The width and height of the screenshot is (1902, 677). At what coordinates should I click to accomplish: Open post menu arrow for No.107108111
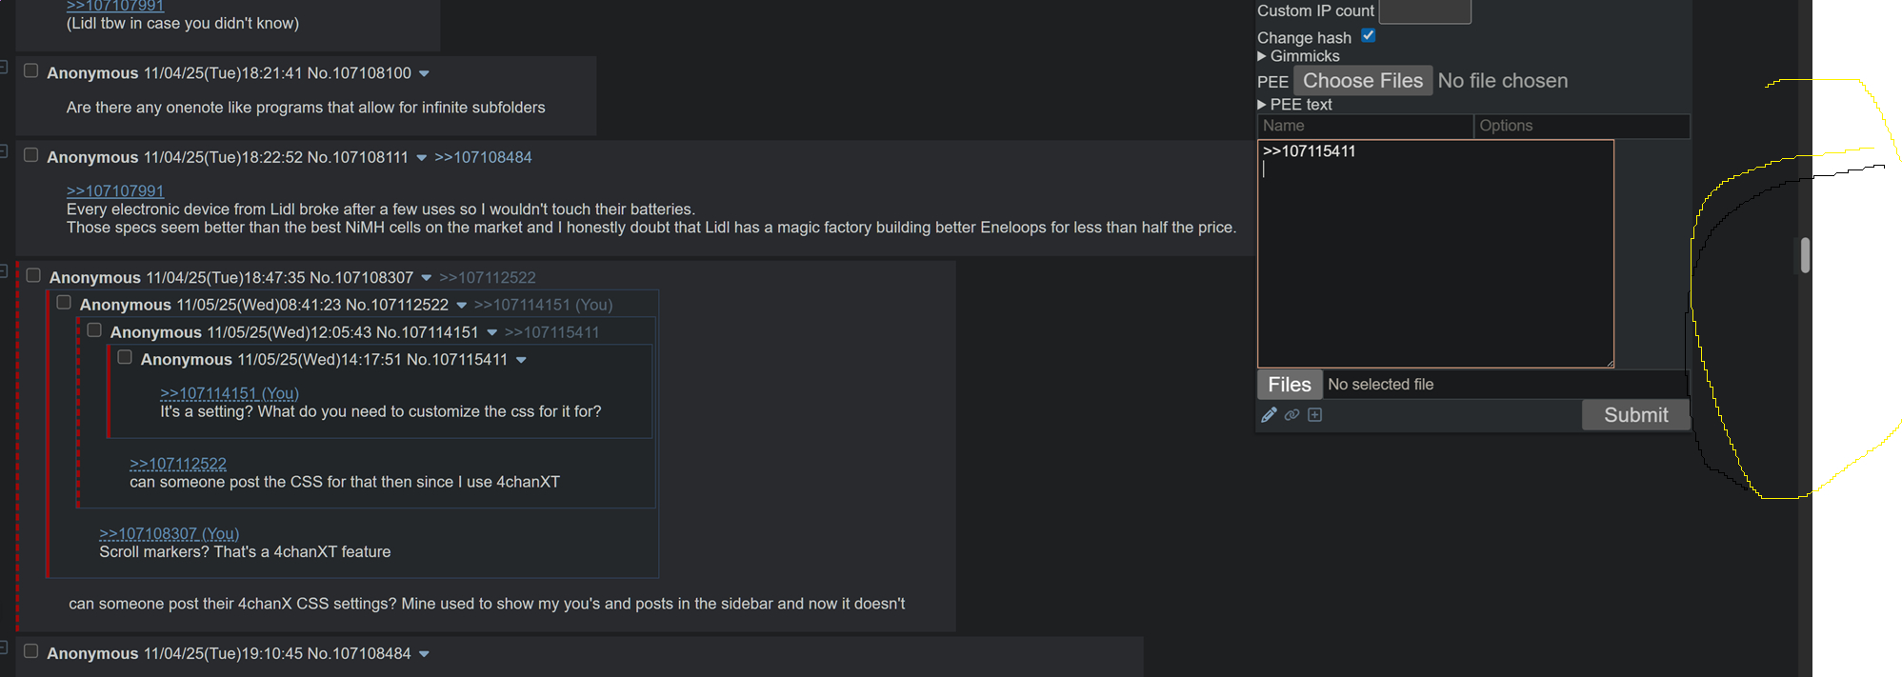pyautogui.click(x=421, y=158)
